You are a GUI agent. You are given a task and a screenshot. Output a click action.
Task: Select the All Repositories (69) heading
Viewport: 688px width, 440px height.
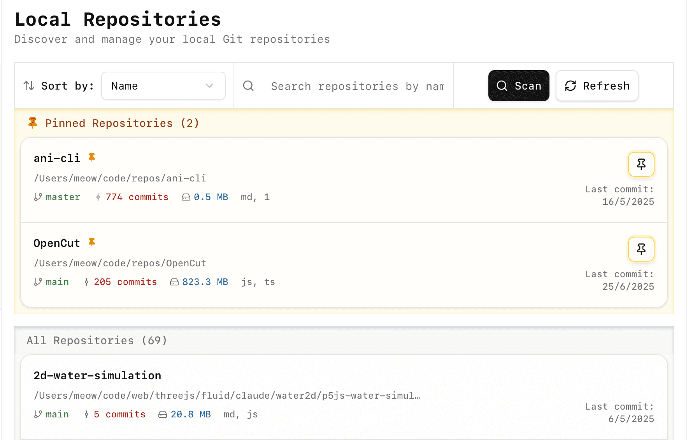96,340
